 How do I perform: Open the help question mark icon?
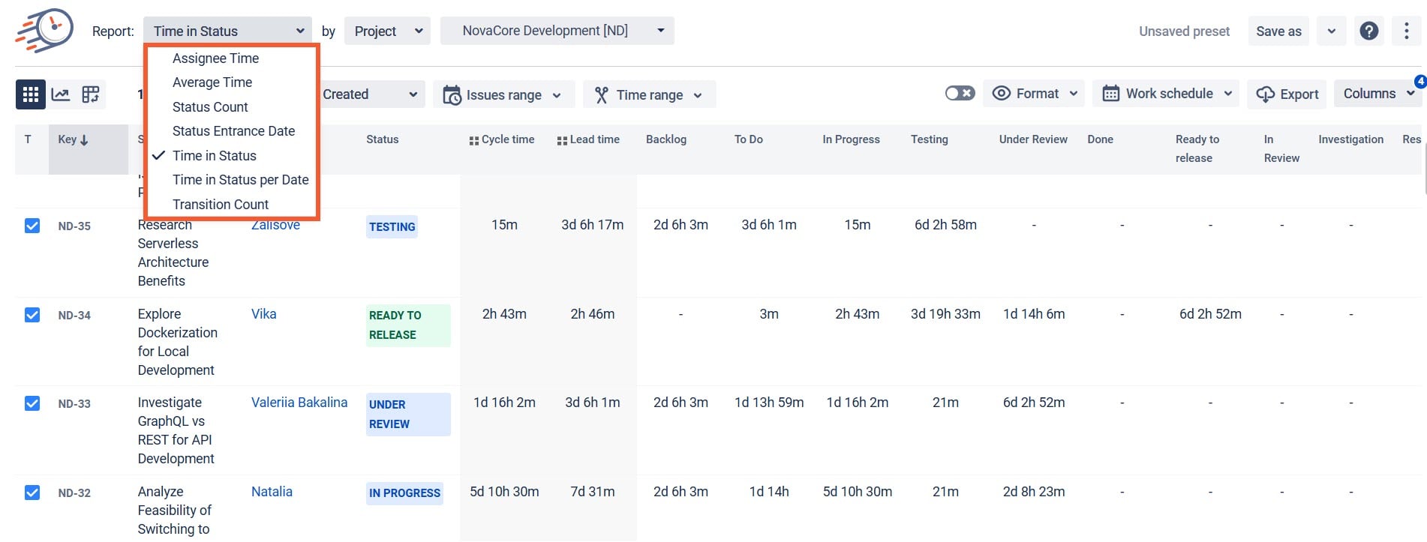click(1369, 31)
